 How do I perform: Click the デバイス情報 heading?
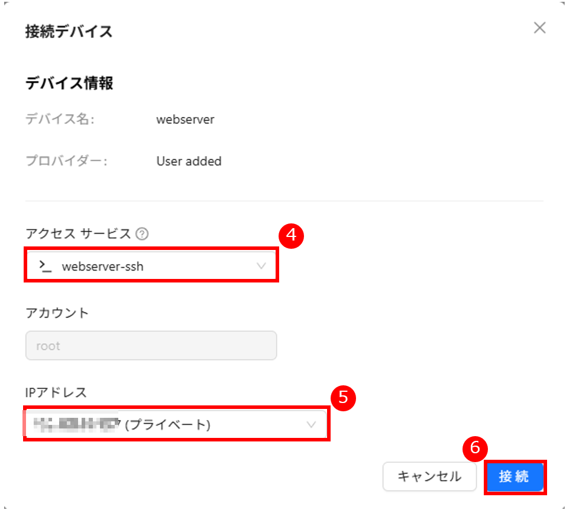tap(69, 83)
